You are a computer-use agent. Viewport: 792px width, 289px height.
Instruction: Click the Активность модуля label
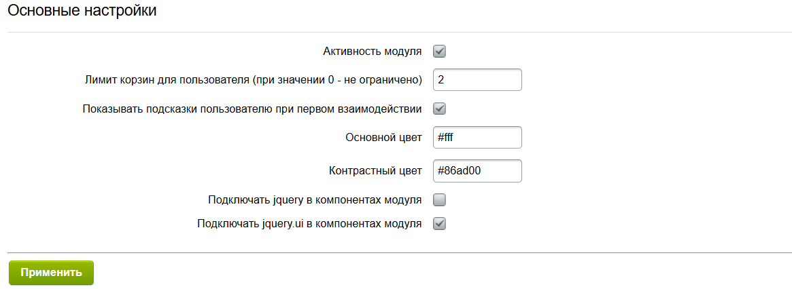click(x=373, y=52)
